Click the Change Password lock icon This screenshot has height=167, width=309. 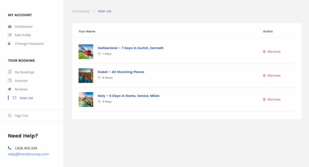pos(9,43)
